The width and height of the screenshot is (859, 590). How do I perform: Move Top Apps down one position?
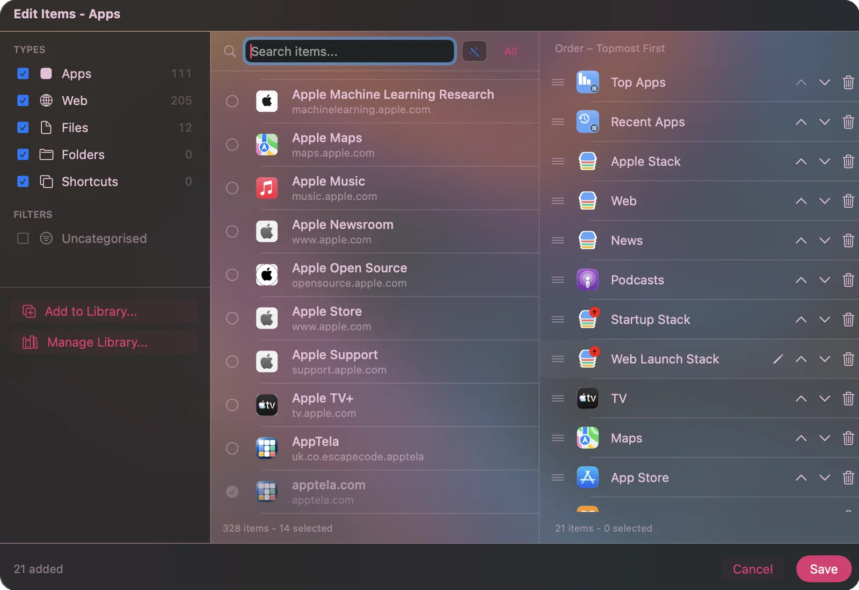point(825,82)
